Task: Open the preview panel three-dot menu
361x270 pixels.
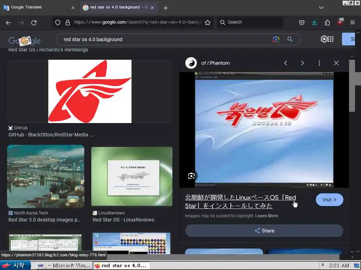Action: [319, 63]
